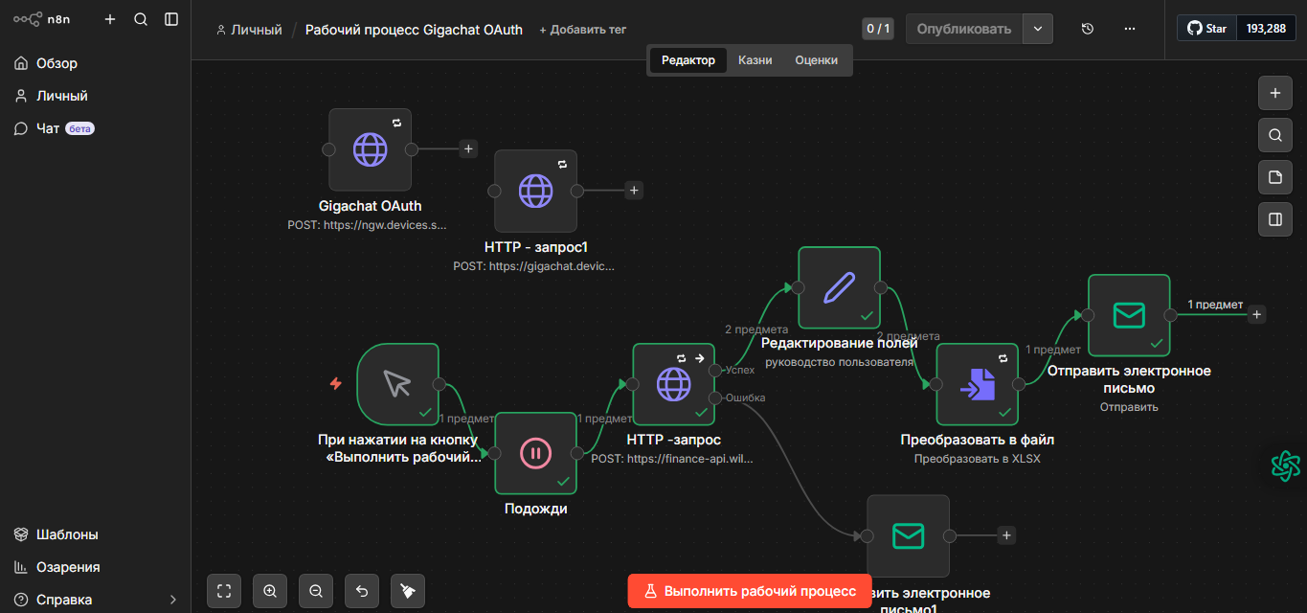Image resolution: width=1307 pixels, height=613 pixels.
Task: Tidy up workflow with the broom button
Action: pos(408,591)
